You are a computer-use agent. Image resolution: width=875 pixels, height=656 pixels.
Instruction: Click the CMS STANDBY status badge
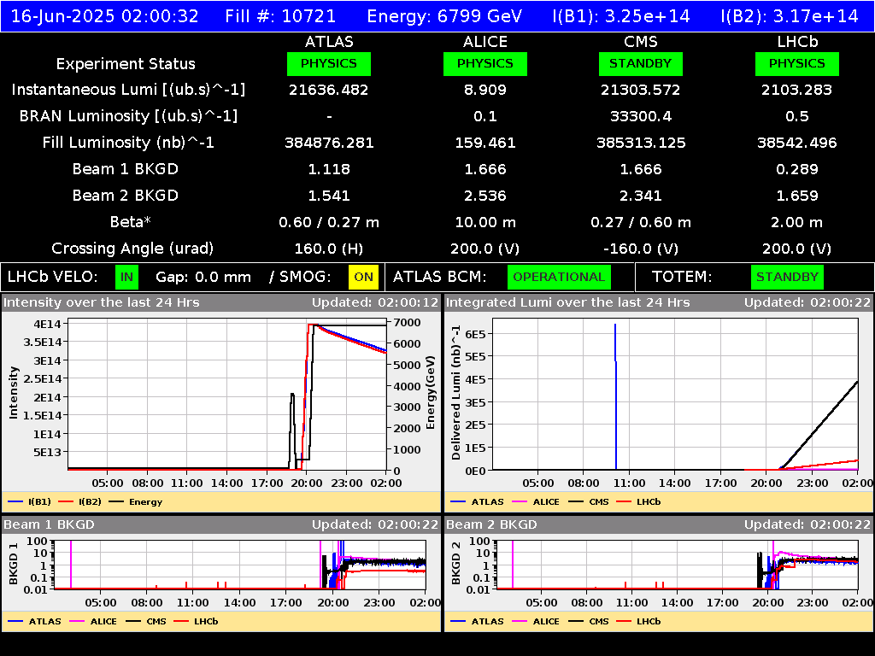coord(641,63)
